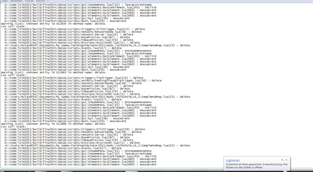Click warning line with entity id 412886
Image resolution: width=313 pixels, height=172 pixels.
coord(53,124)
